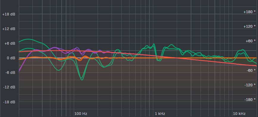Click the -60 ° phase axis label

click(251, 71)
